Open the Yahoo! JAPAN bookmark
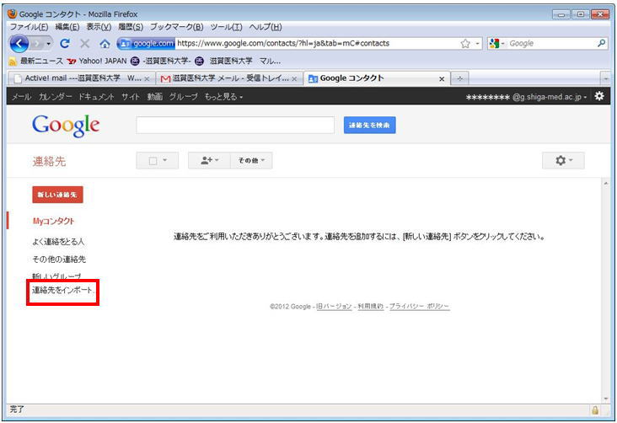The image size is (617, 423). pos(97,61)
